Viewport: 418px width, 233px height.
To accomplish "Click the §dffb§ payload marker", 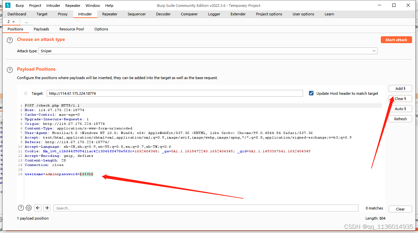I will [87, 174].
